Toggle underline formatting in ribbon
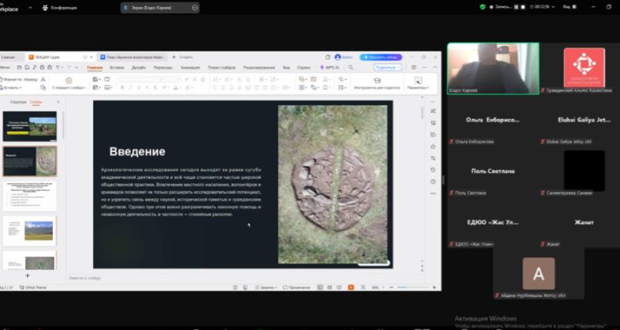620x330 pixels. tap(139, 88)
